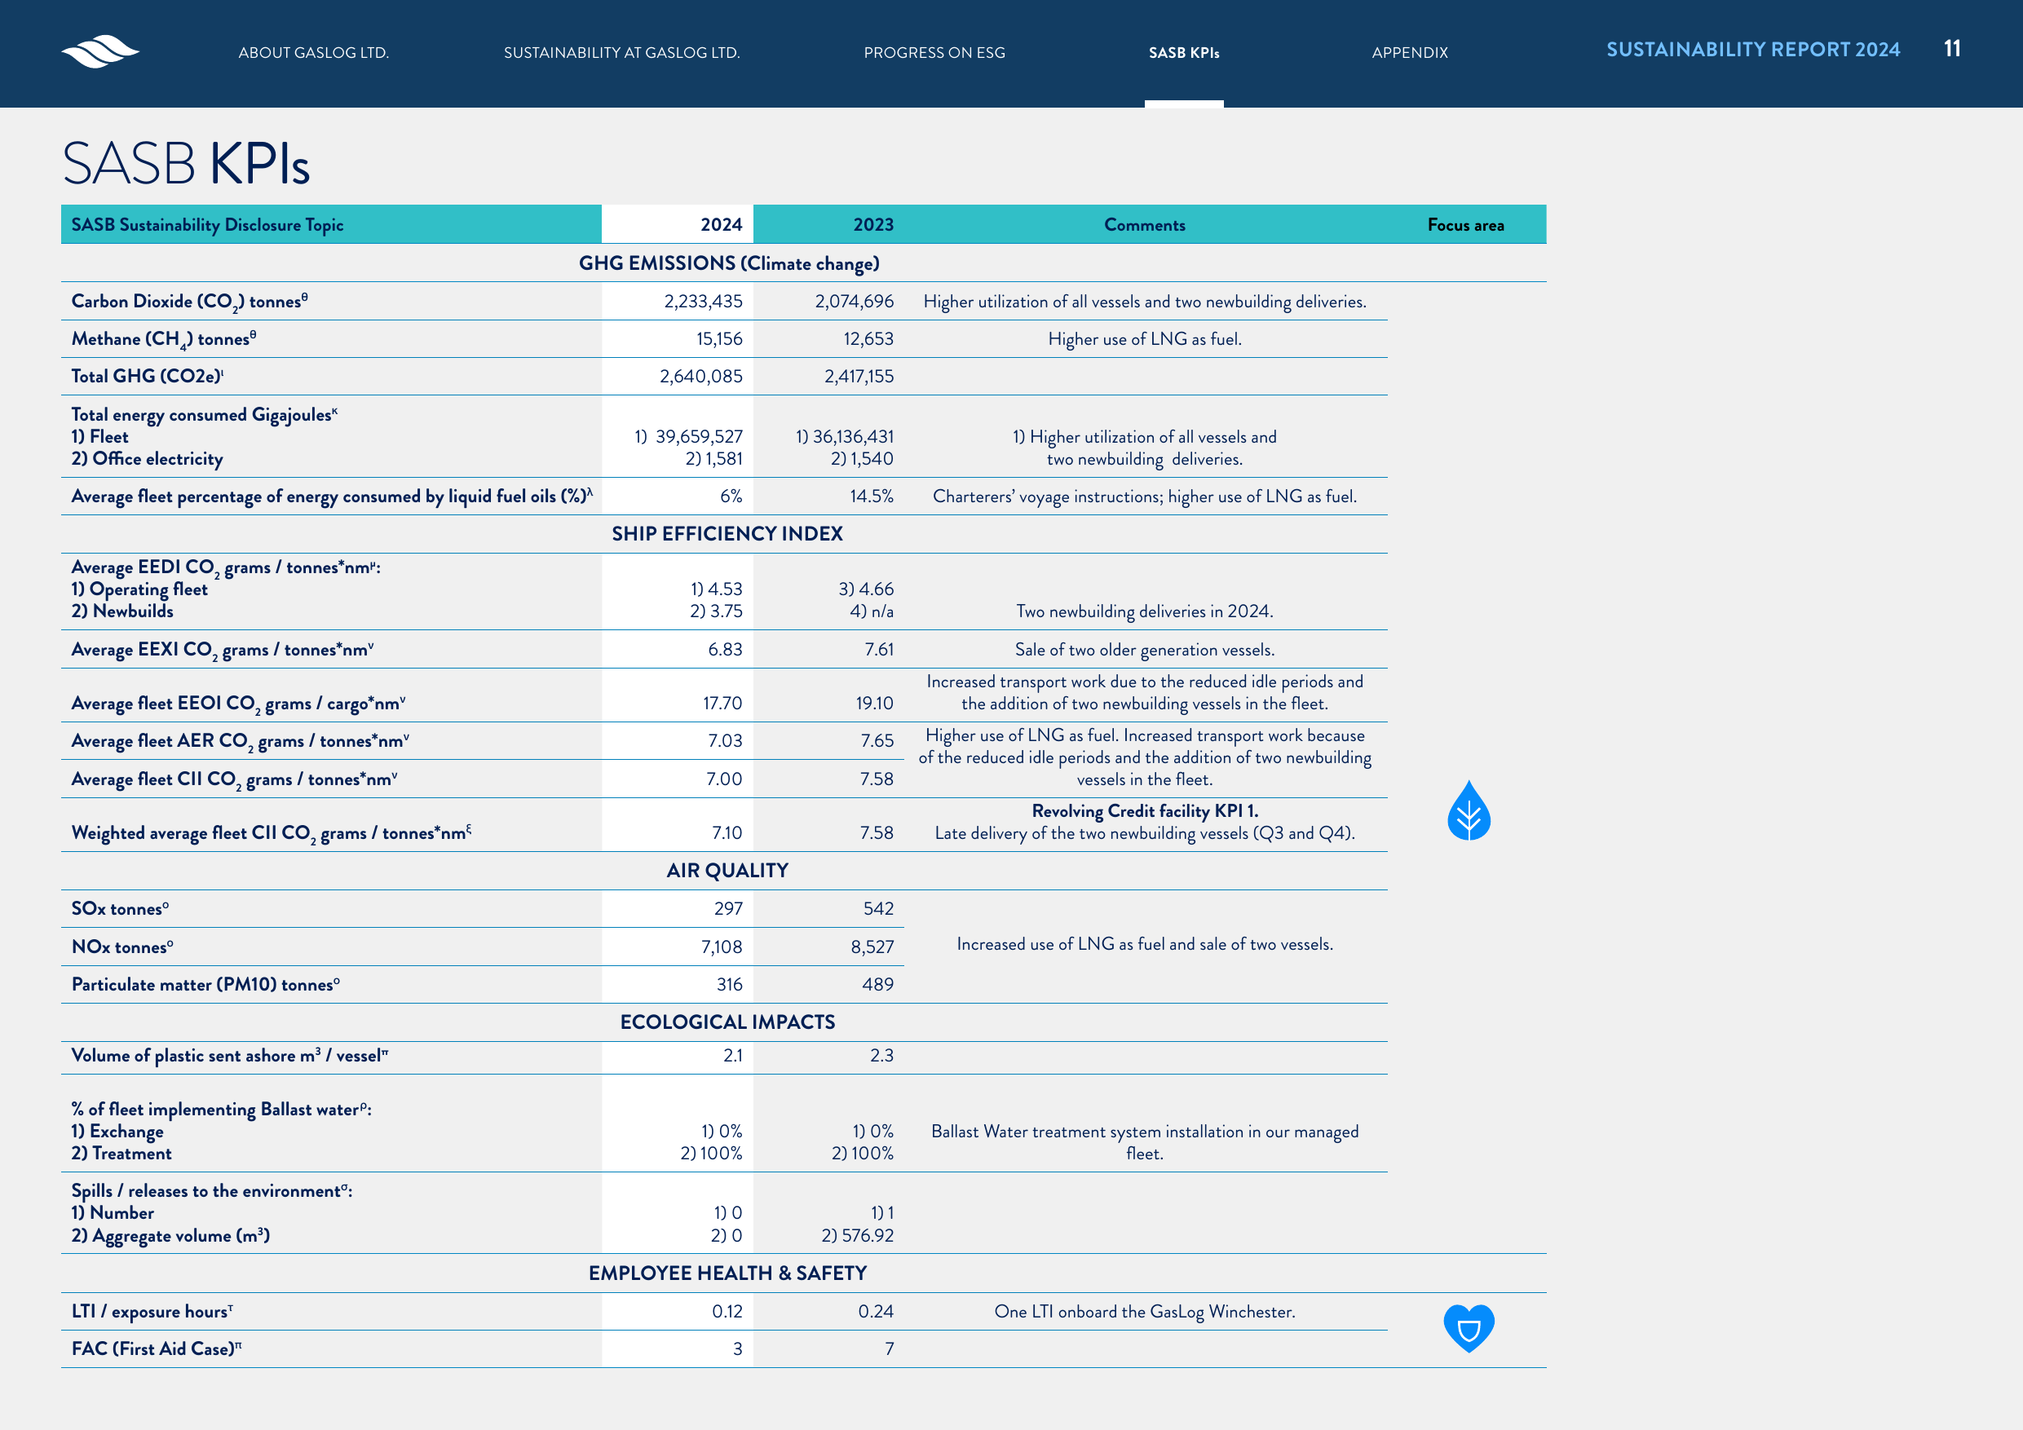This screenshot has width=2023, height=1430.
Task: Click the blue leaf droplet focus icon
Action: [x=1468, y=810]
